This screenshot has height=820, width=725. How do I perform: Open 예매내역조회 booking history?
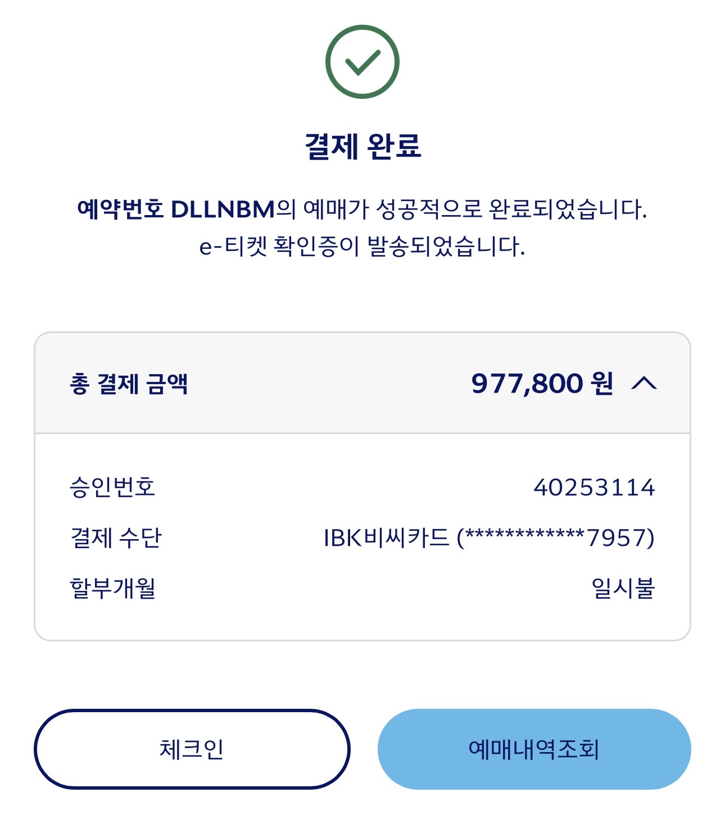[x=534, y=749]
